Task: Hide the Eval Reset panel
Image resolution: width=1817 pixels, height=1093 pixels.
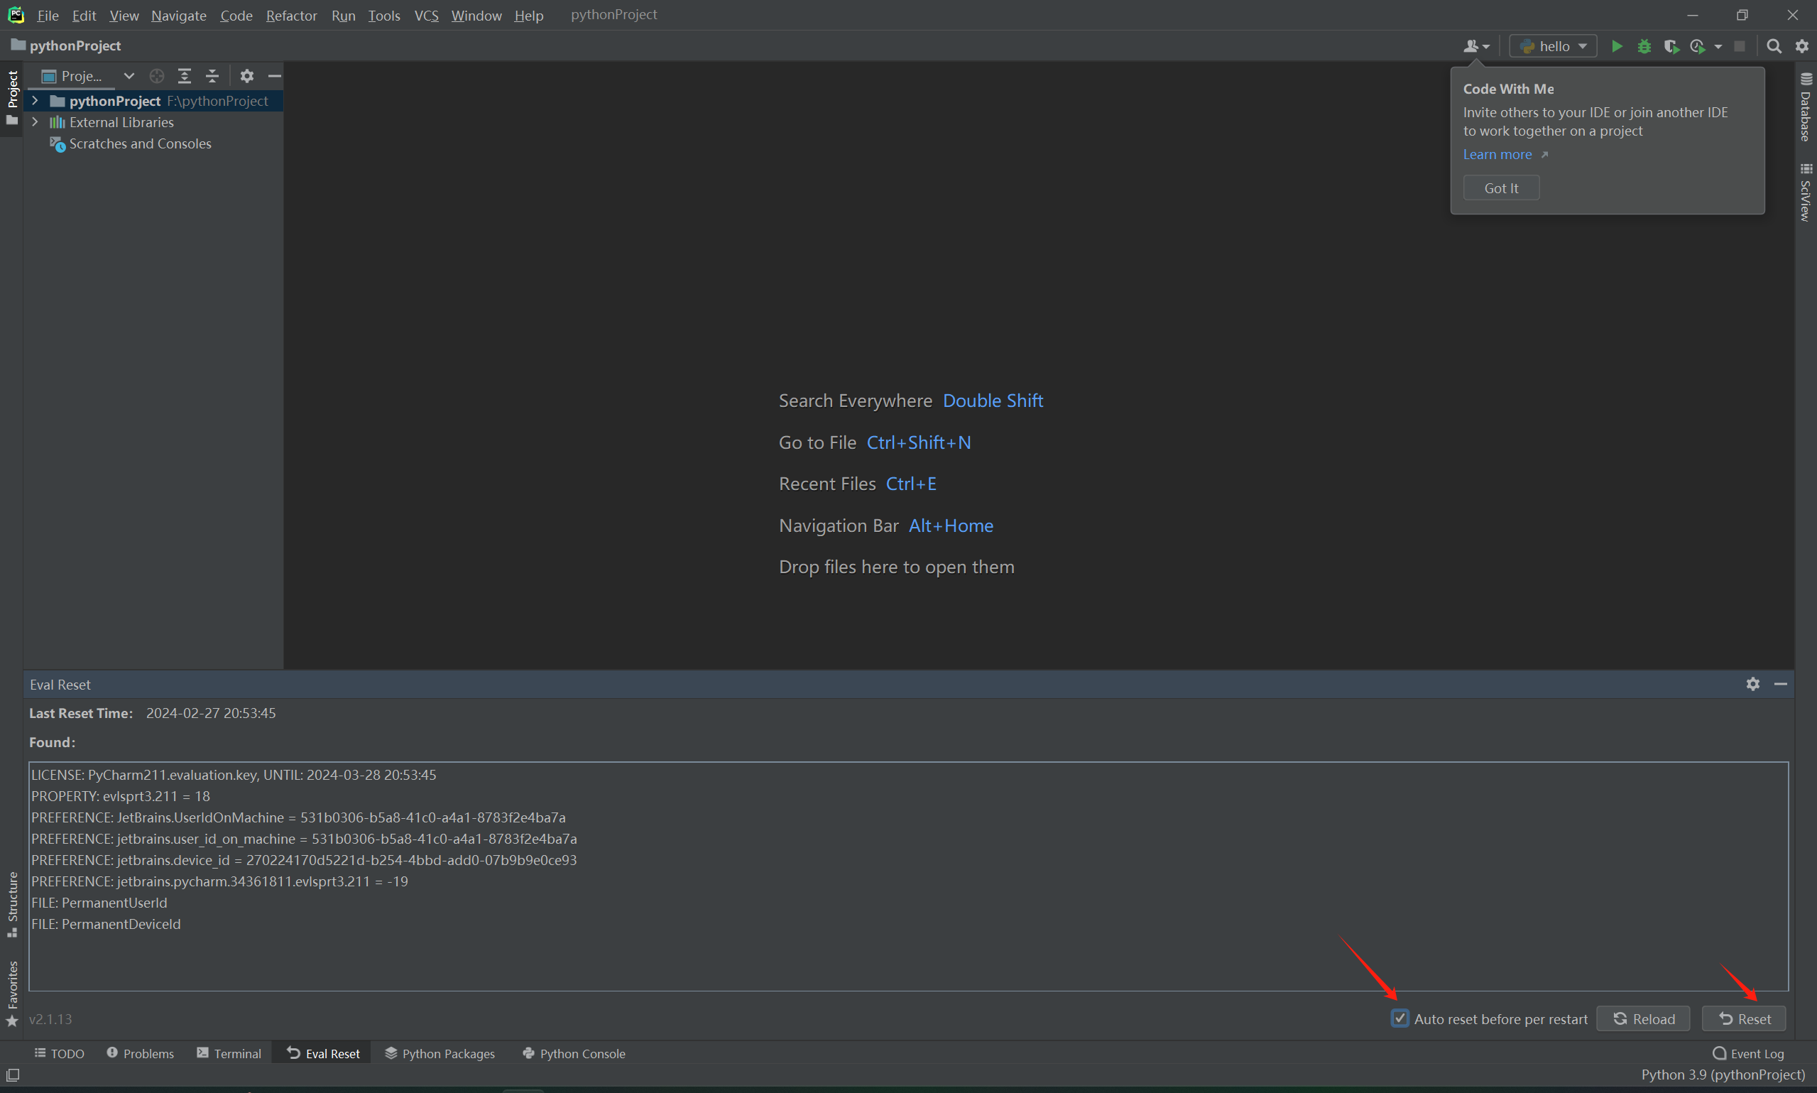Action: coord(1780,684)
